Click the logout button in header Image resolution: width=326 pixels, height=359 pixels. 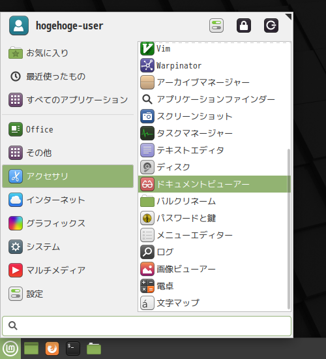click(271, 25)
